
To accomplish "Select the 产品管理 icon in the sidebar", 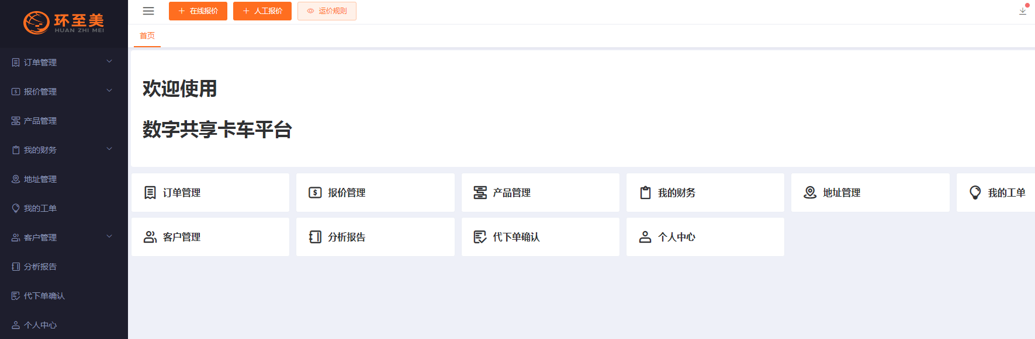I will [x=15, y=120].
